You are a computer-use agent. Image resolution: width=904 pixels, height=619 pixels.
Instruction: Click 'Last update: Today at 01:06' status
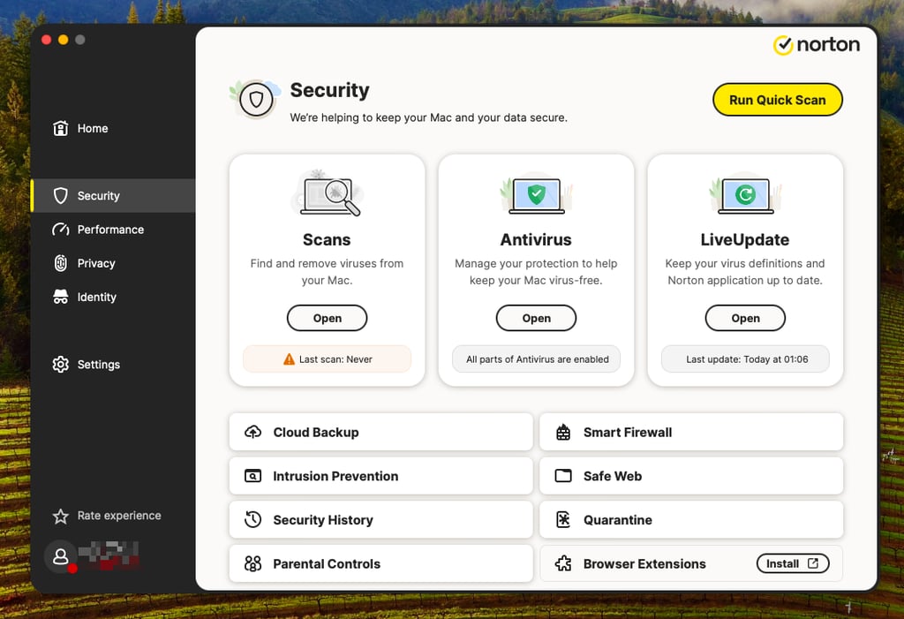click(745, 359)
